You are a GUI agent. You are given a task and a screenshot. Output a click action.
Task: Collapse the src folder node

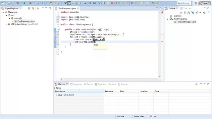click(6, 15)
